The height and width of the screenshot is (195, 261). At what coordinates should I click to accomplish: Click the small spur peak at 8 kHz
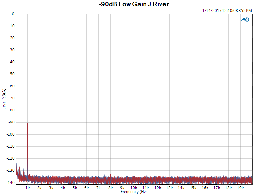[x=110, y=174]
